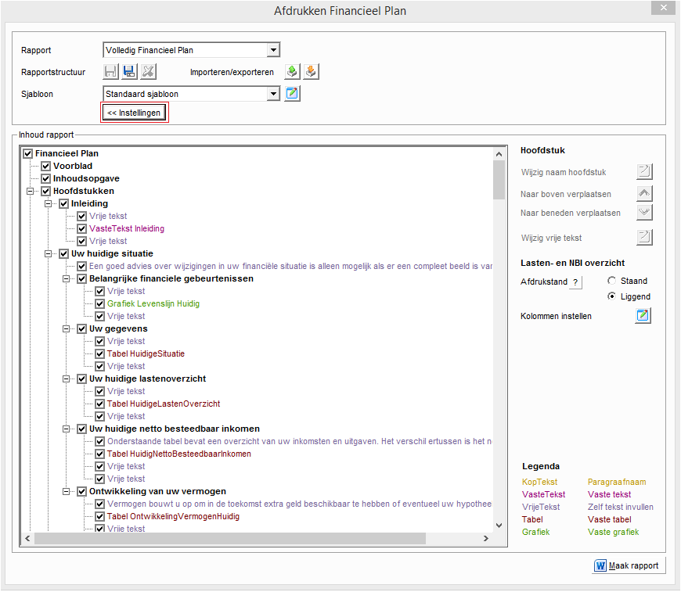The width and height of the screenshot is (681, 592).
Task: Click the text starting 'Een goed advies over wijzigingen'
Action: pos(290,266)
